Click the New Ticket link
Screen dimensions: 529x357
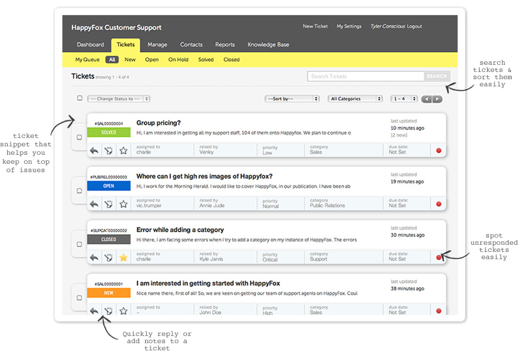pos(315,26)
